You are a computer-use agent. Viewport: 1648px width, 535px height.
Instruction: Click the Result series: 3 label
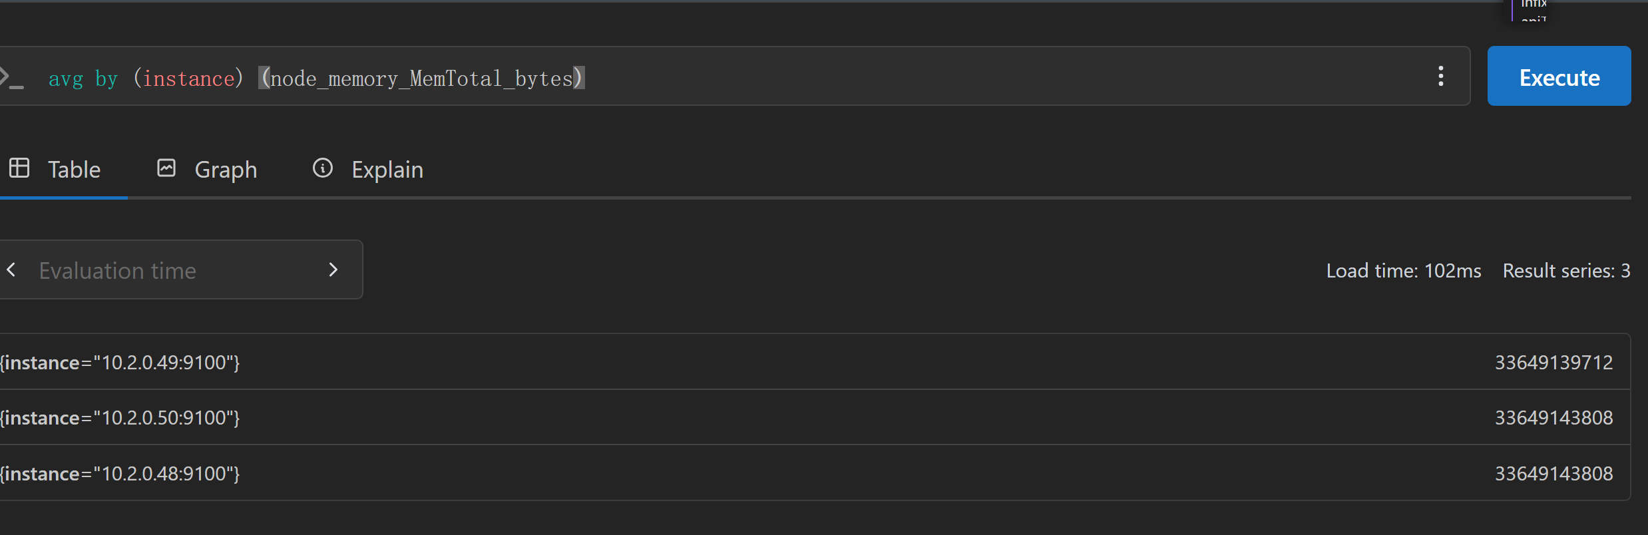(1566, 271)
